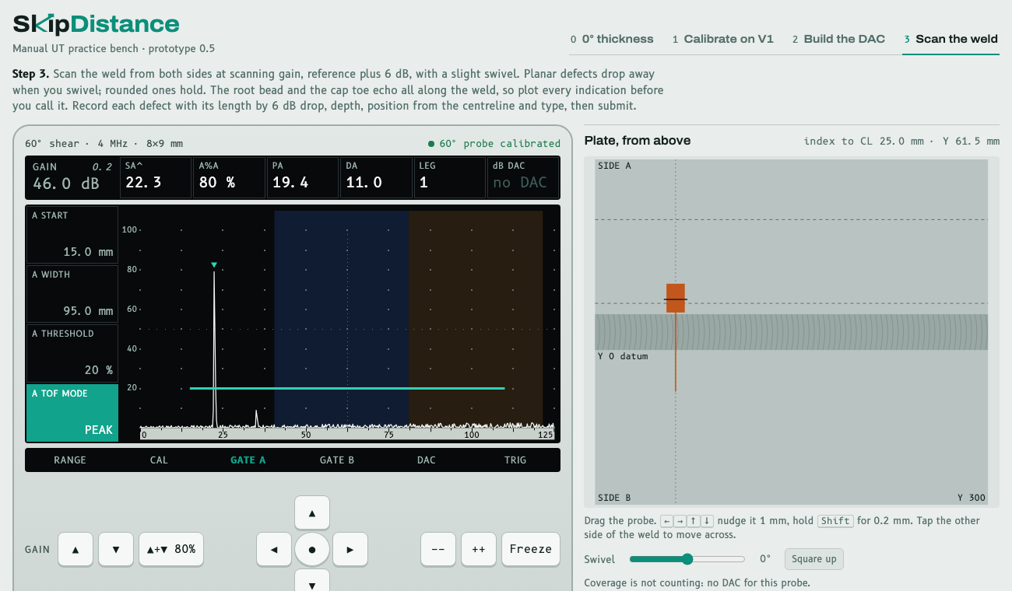The image size is (1012, 591).
Task: Set gain to auto 80% button
Action: point(171,549)
